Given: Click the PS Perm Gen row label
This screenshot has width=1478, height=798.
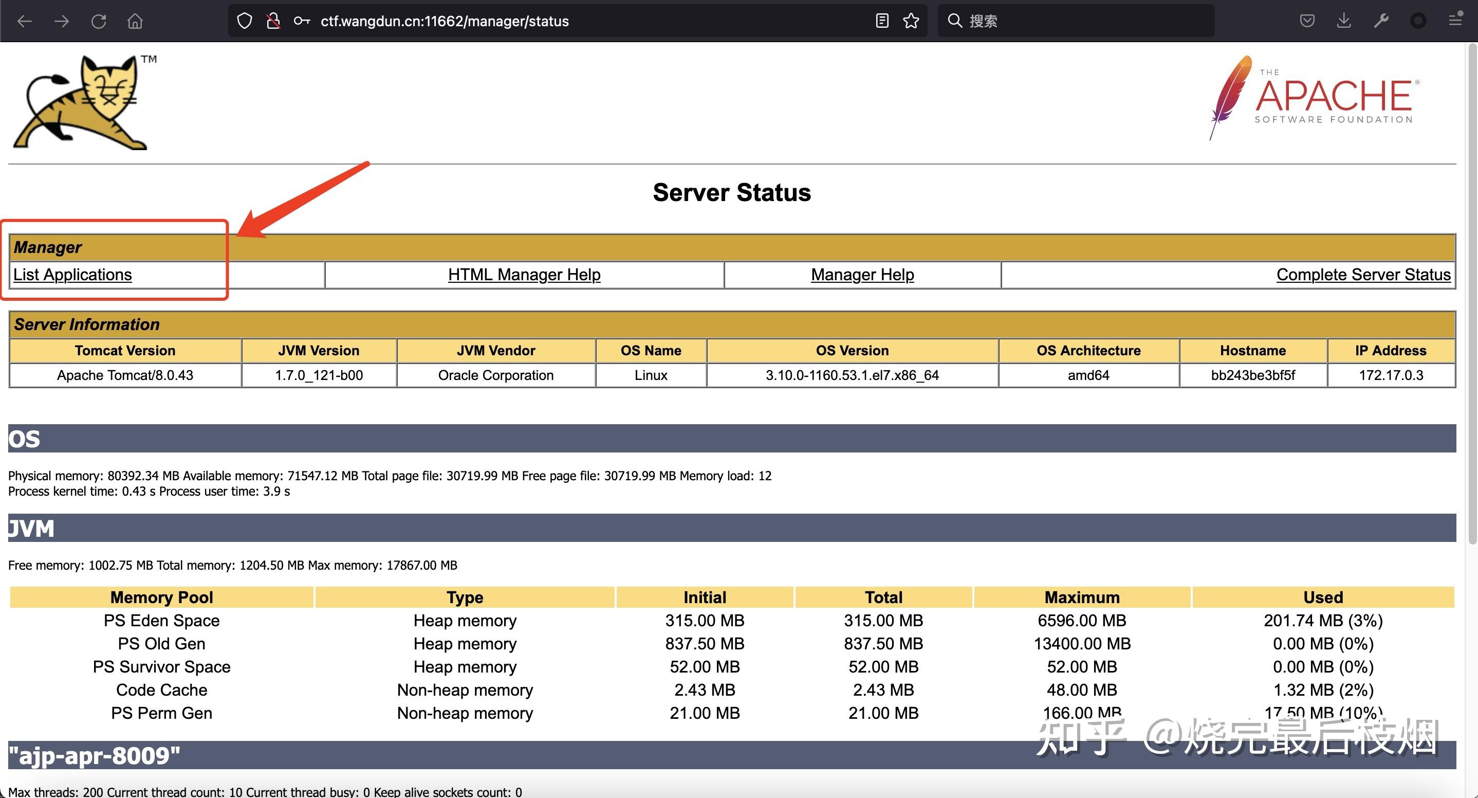Looking at the screenshot, I should click(x=162, y=713).
